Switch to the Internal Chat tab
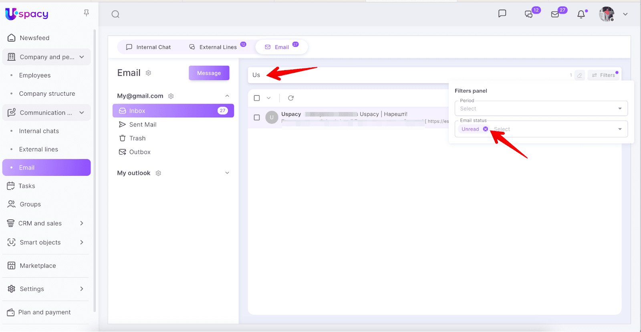The image size is (641, 332). (148, 47)
